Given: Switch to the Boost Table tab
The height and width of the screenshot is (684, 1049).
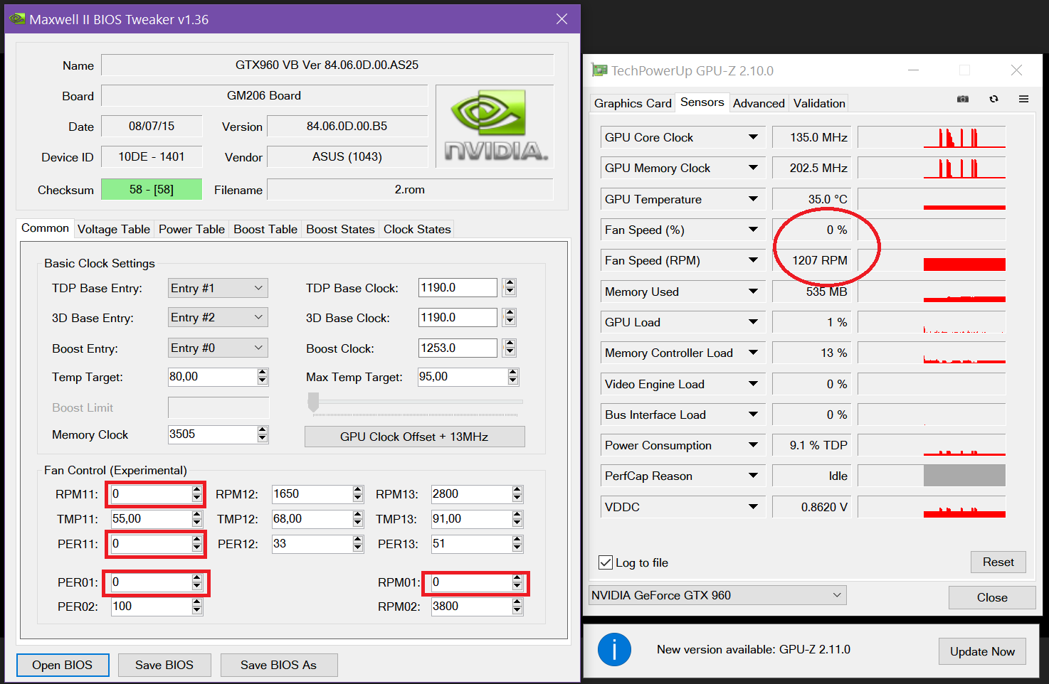Looking at the screenshot, I should (x=265, y=229).
